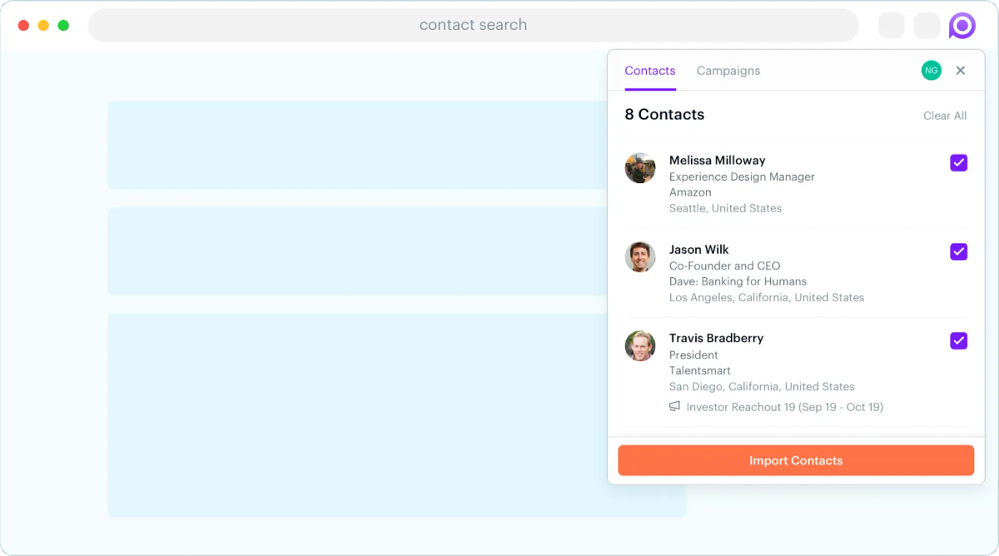Click Travis Bradberry's profile photo

pyautogui.click(x=640, y=346)
